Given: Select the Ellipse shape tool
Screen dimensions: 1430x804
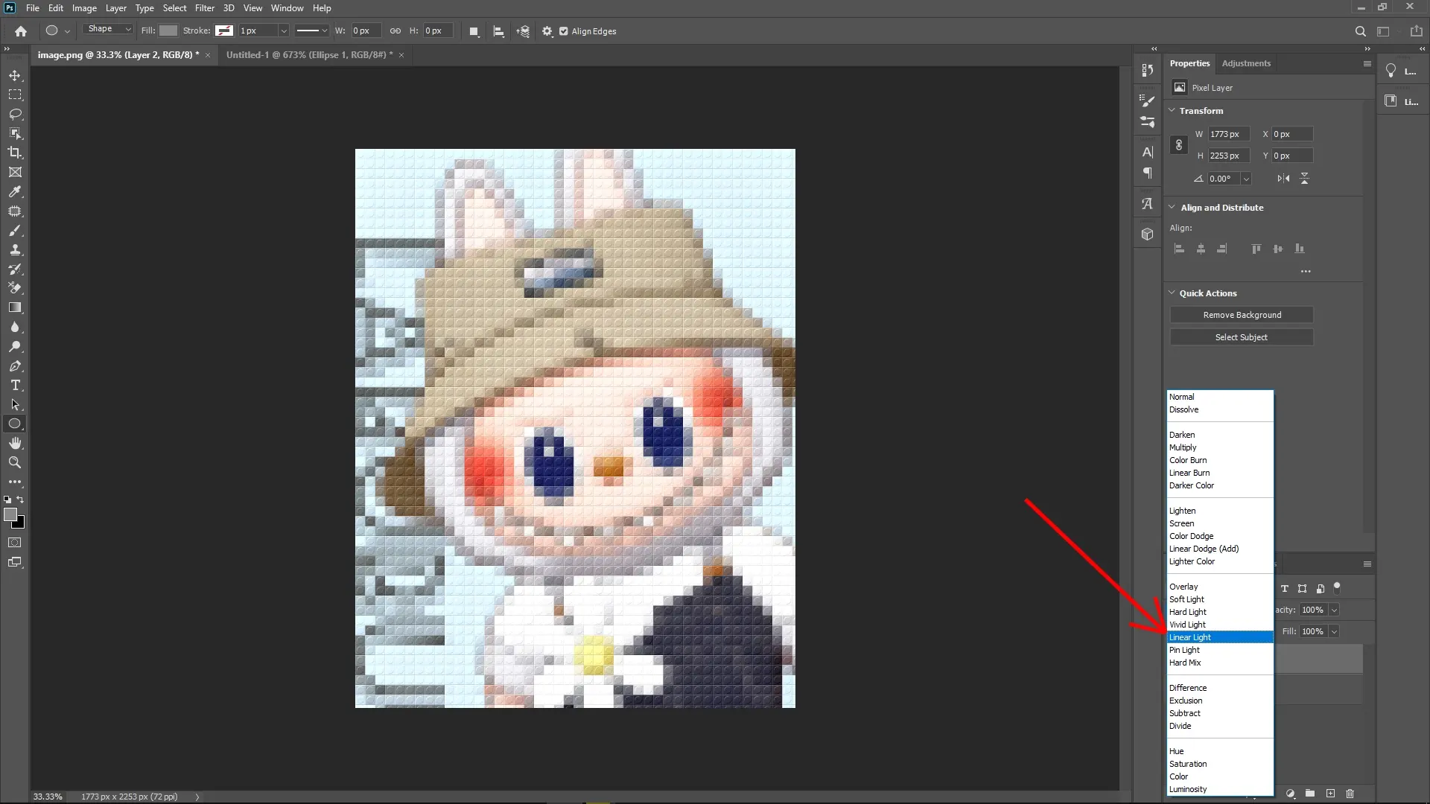Looking at the screenshot, I should [13, 424].
